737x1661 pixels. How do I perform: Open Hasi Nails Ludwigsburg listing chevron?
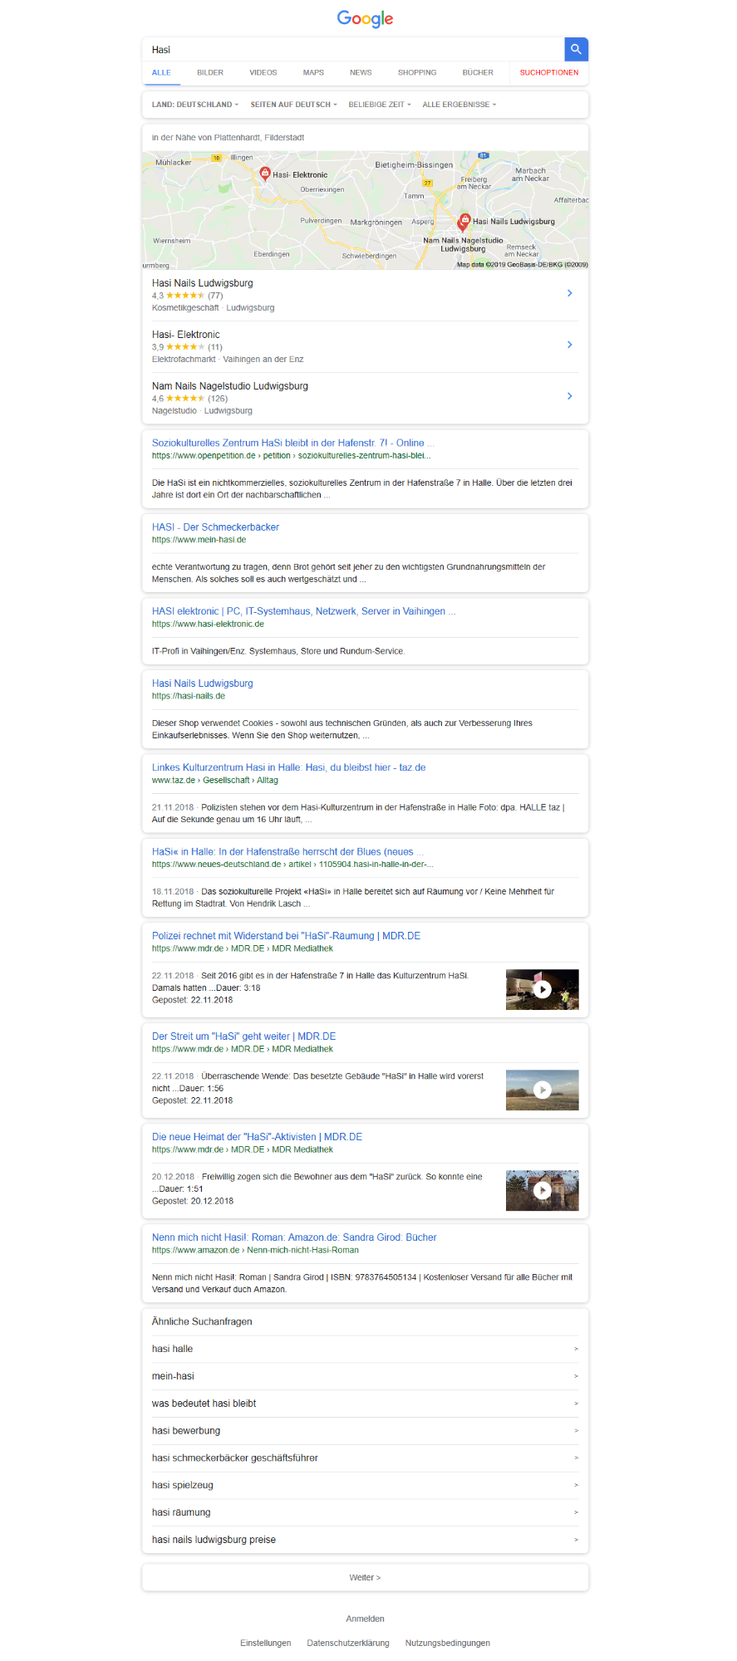[x=569, y=293]
